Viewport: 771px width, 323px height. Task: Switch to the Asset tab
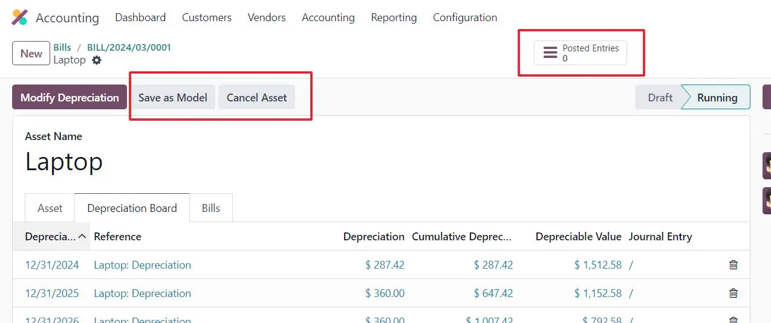tap(50, 208)
